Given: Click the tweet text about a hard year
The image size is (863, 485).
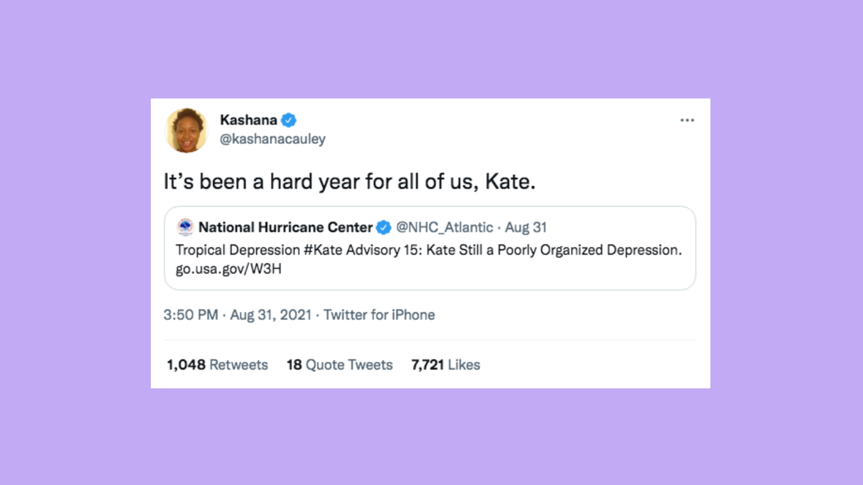Looking at the screenshot, I should coord(349,181).
